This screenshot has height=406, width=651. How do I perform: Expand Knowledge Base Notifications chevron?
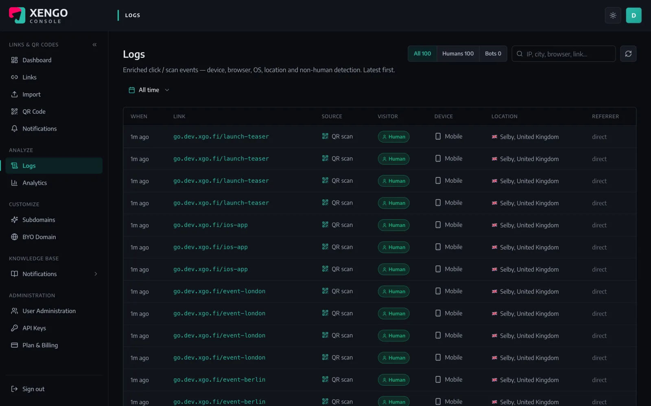[96, 274]
